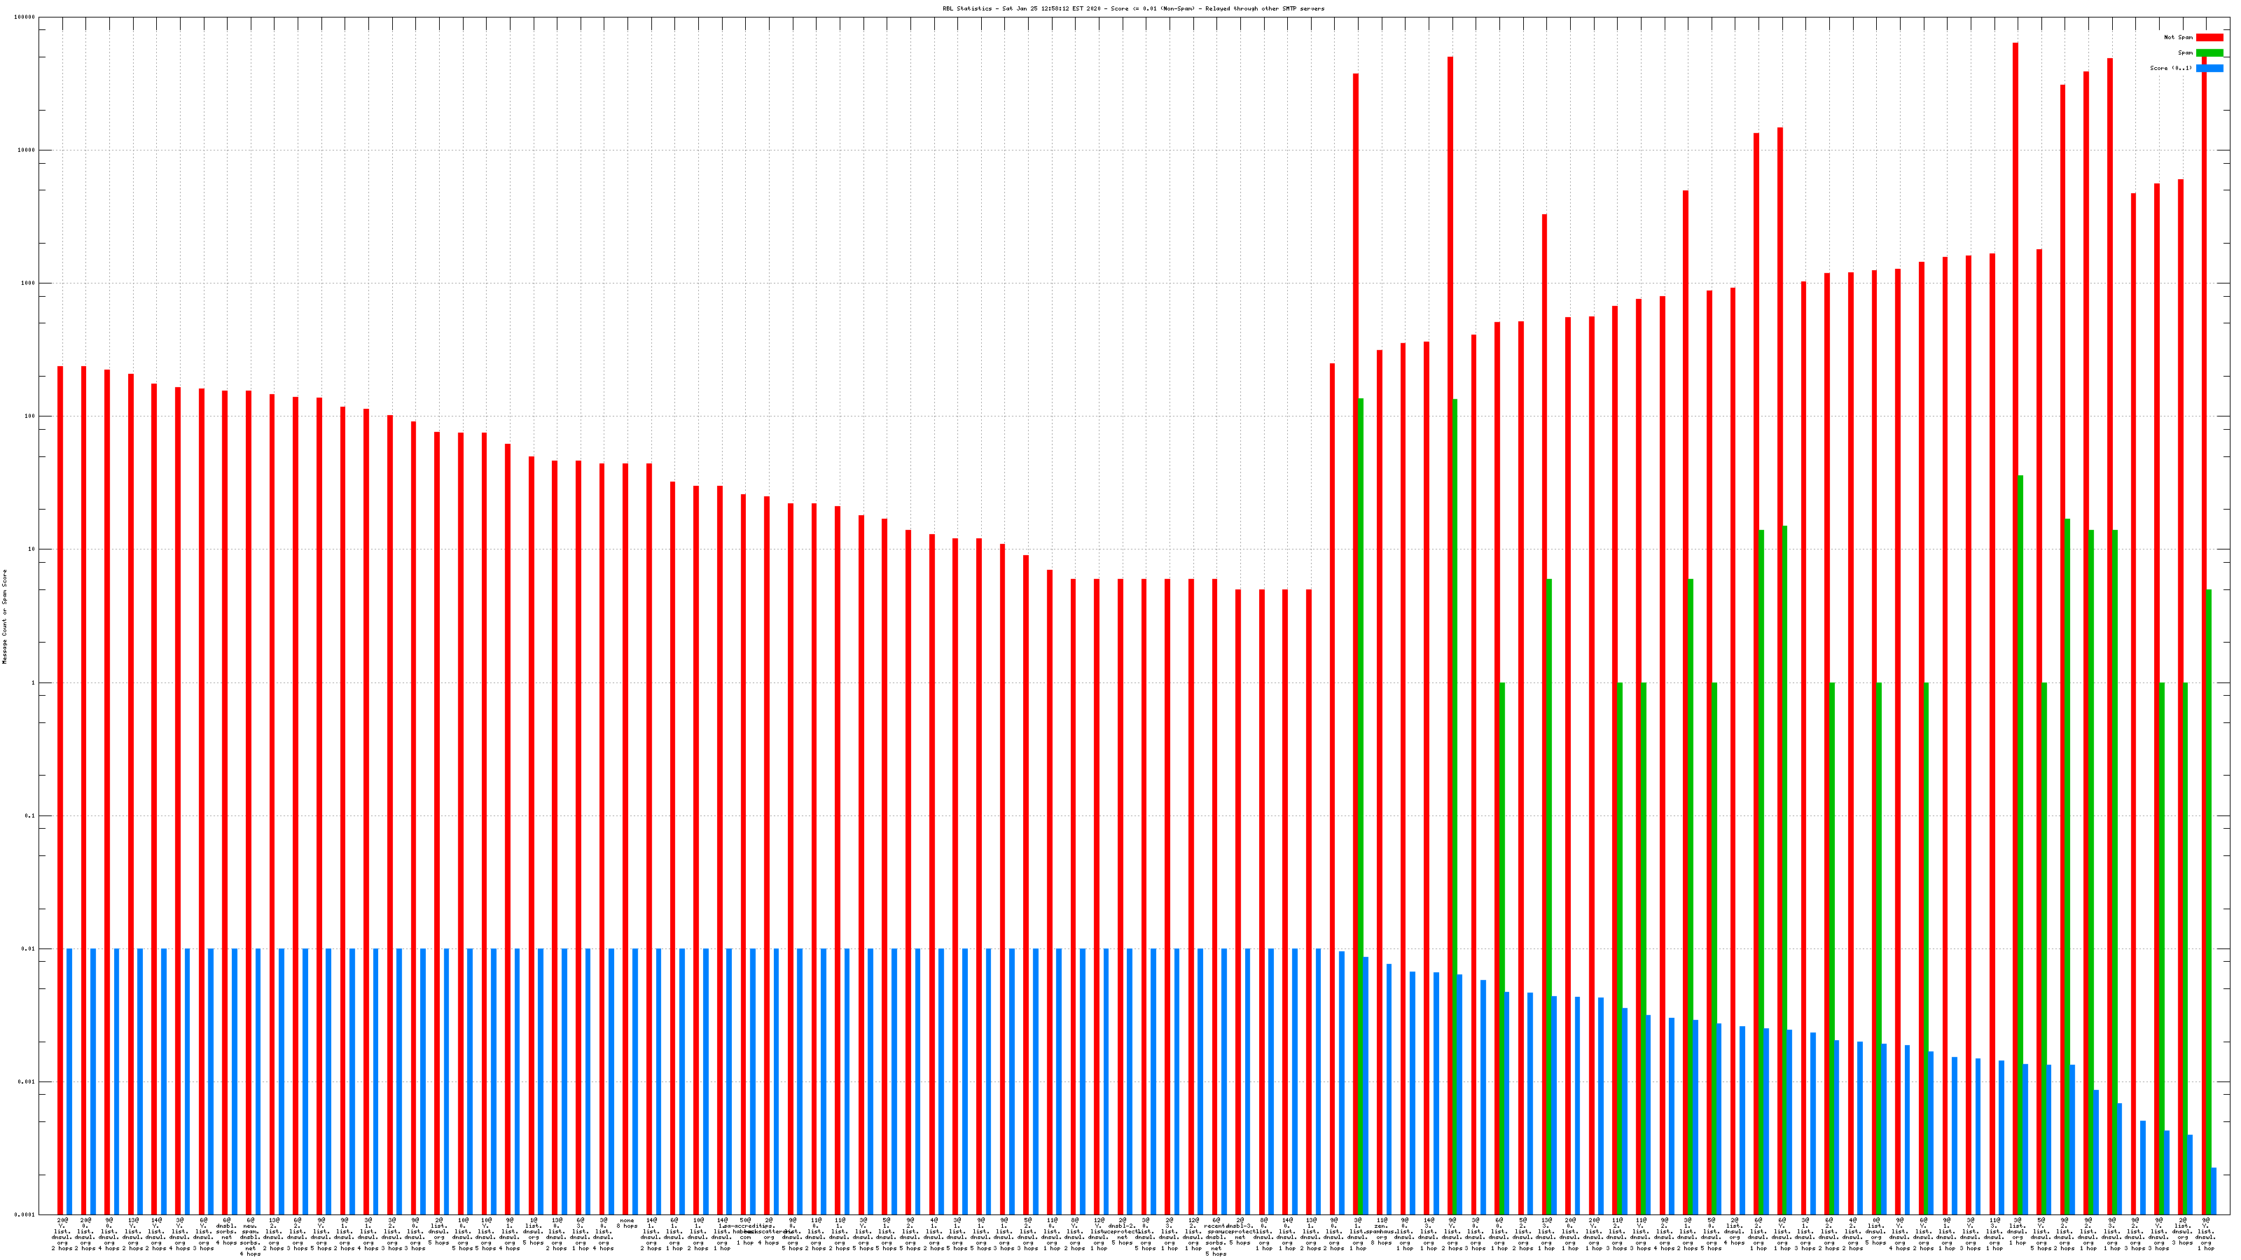
Task: Click the 'none 8 hops' x-axis label
Action: pyautogui.click(x=626, y=1224)
